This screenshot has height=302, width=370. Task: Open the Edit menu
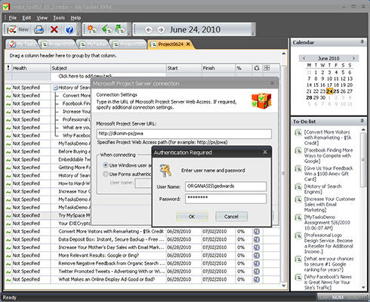(26, 18)
